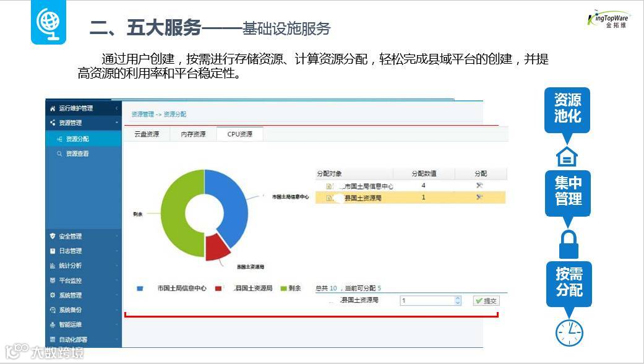The height and width of the screenshot is (364, 644).
Task: Click the shield icon beside 安全管理
Action: tap(53, 236)
